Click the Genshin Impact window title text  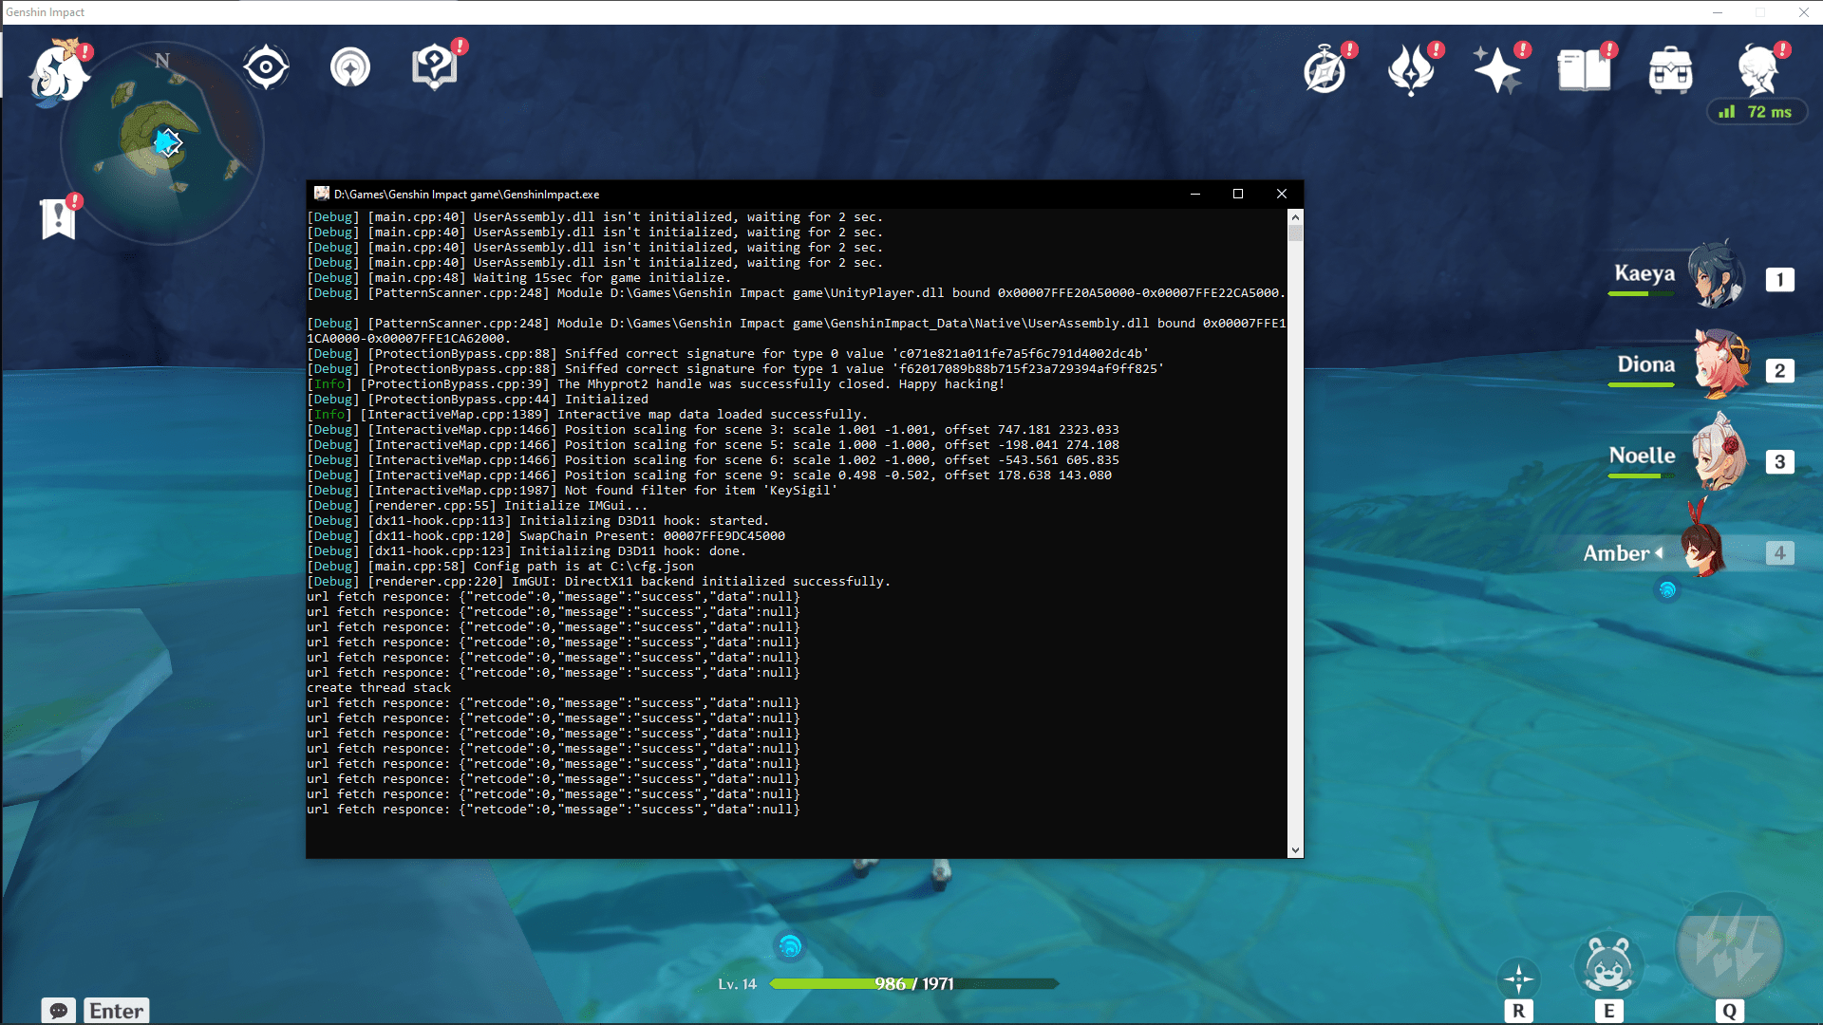pyautogui.click(x=46, y=12)
